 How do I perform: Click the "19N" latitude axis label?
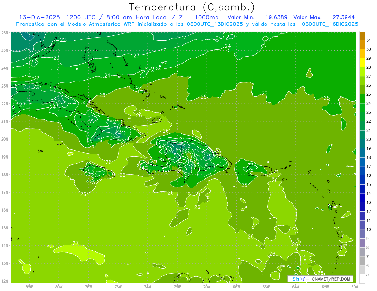tap(5, 157)
